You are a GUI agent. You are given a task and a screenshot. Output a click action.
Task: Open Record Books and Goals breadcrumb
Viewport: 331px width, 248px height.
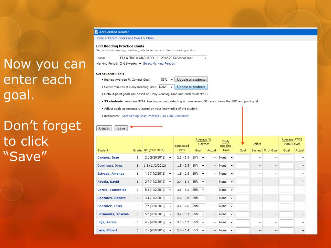click(125, 38)
